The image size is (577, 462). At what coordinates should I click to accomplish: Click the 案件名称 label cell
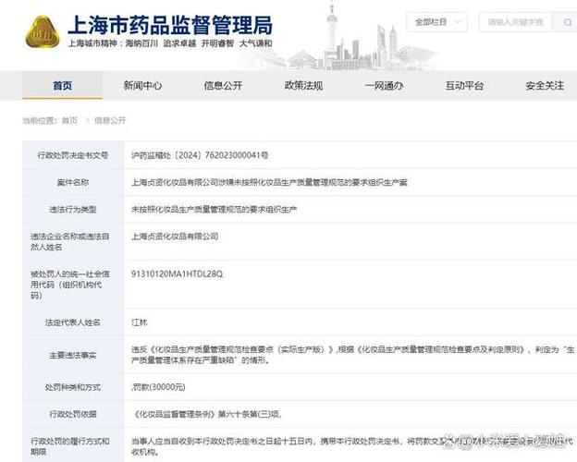click(73, 182)
